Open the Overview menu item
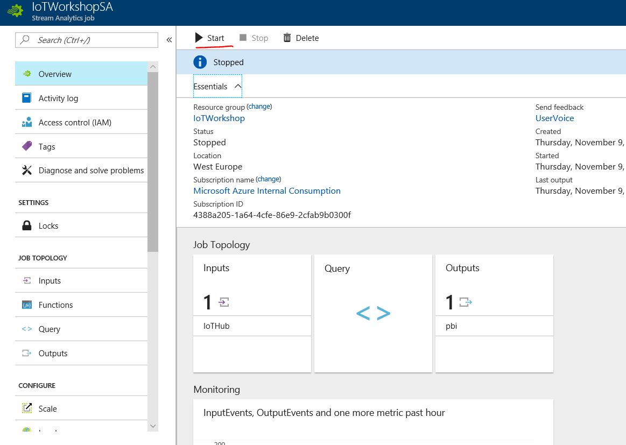626x445 pixels. pos(81,74)
